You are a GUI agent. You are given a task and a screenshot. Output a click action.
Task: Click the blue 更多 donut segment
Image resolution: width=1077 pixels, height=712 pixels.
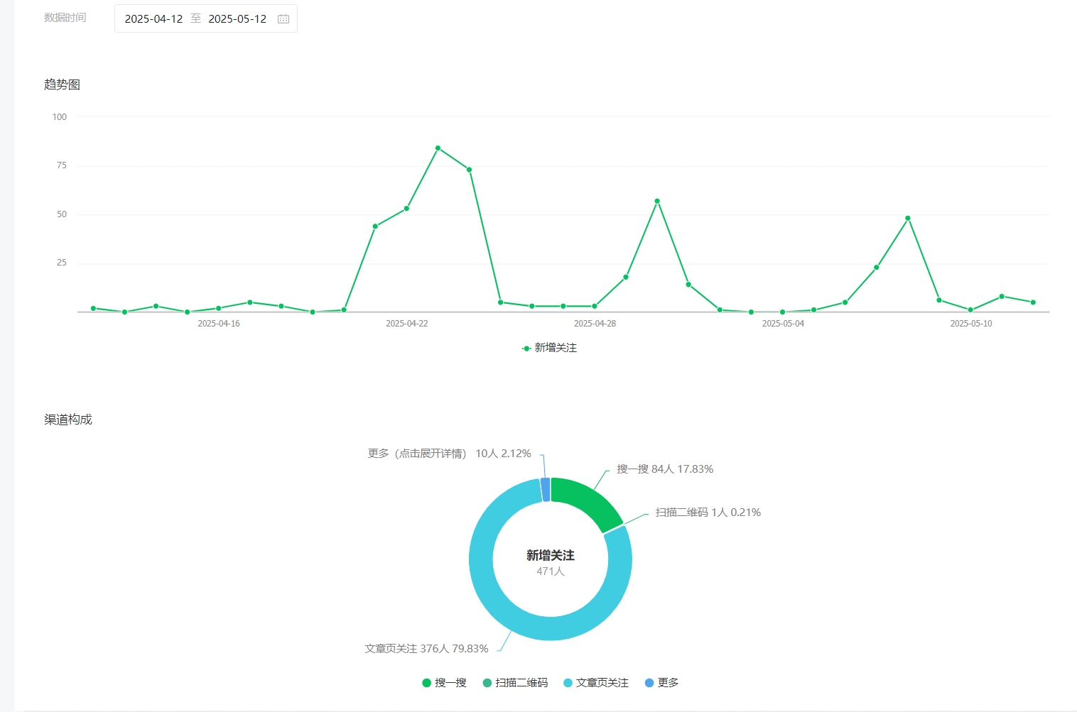pos(546,490)
